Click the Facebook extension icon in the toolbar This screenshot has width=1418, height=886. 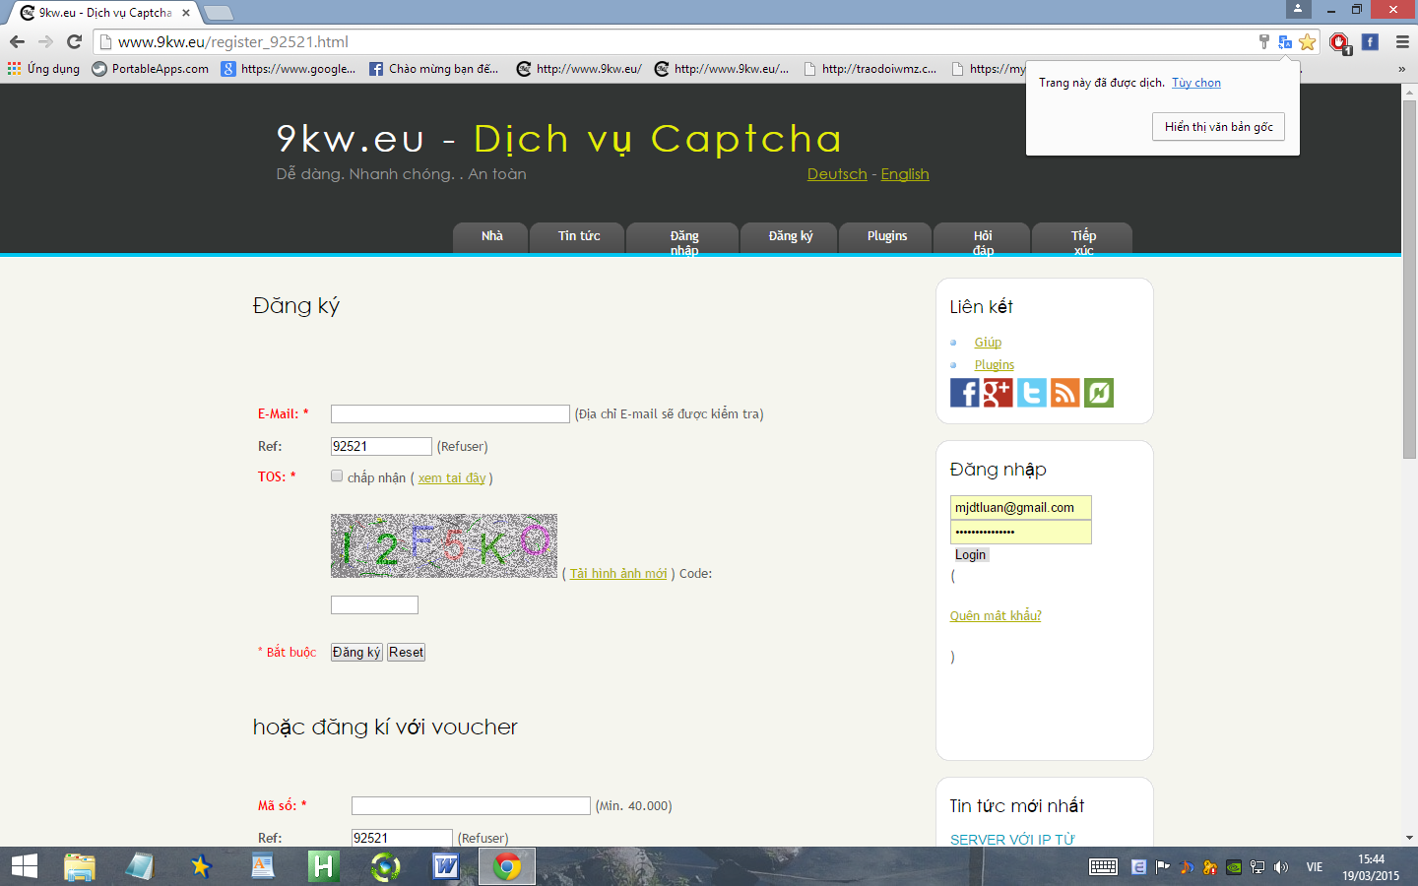(x=1370, y=41)
